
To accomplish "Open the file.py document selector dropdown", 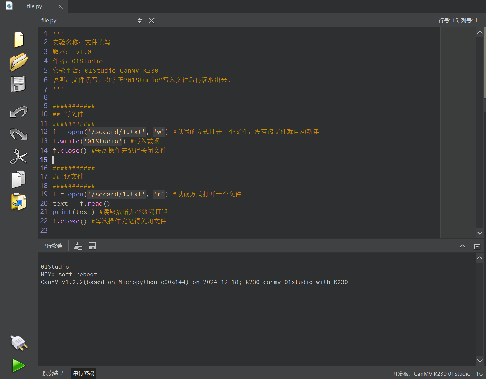I will click(140, 20).
